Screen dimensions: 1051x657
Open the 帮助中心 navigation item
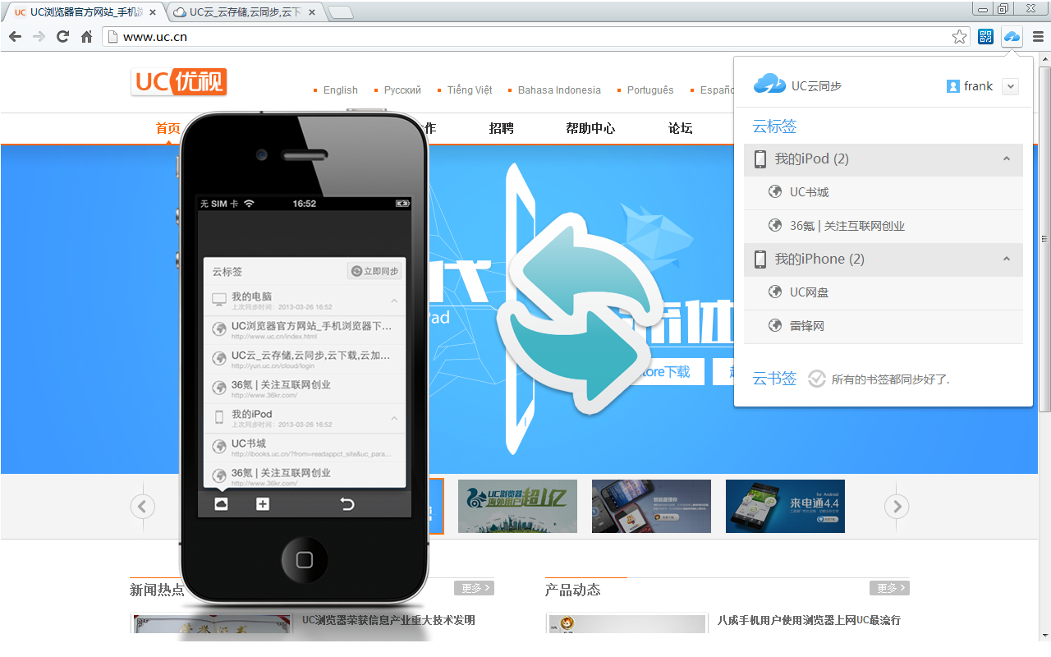(590, 128)
